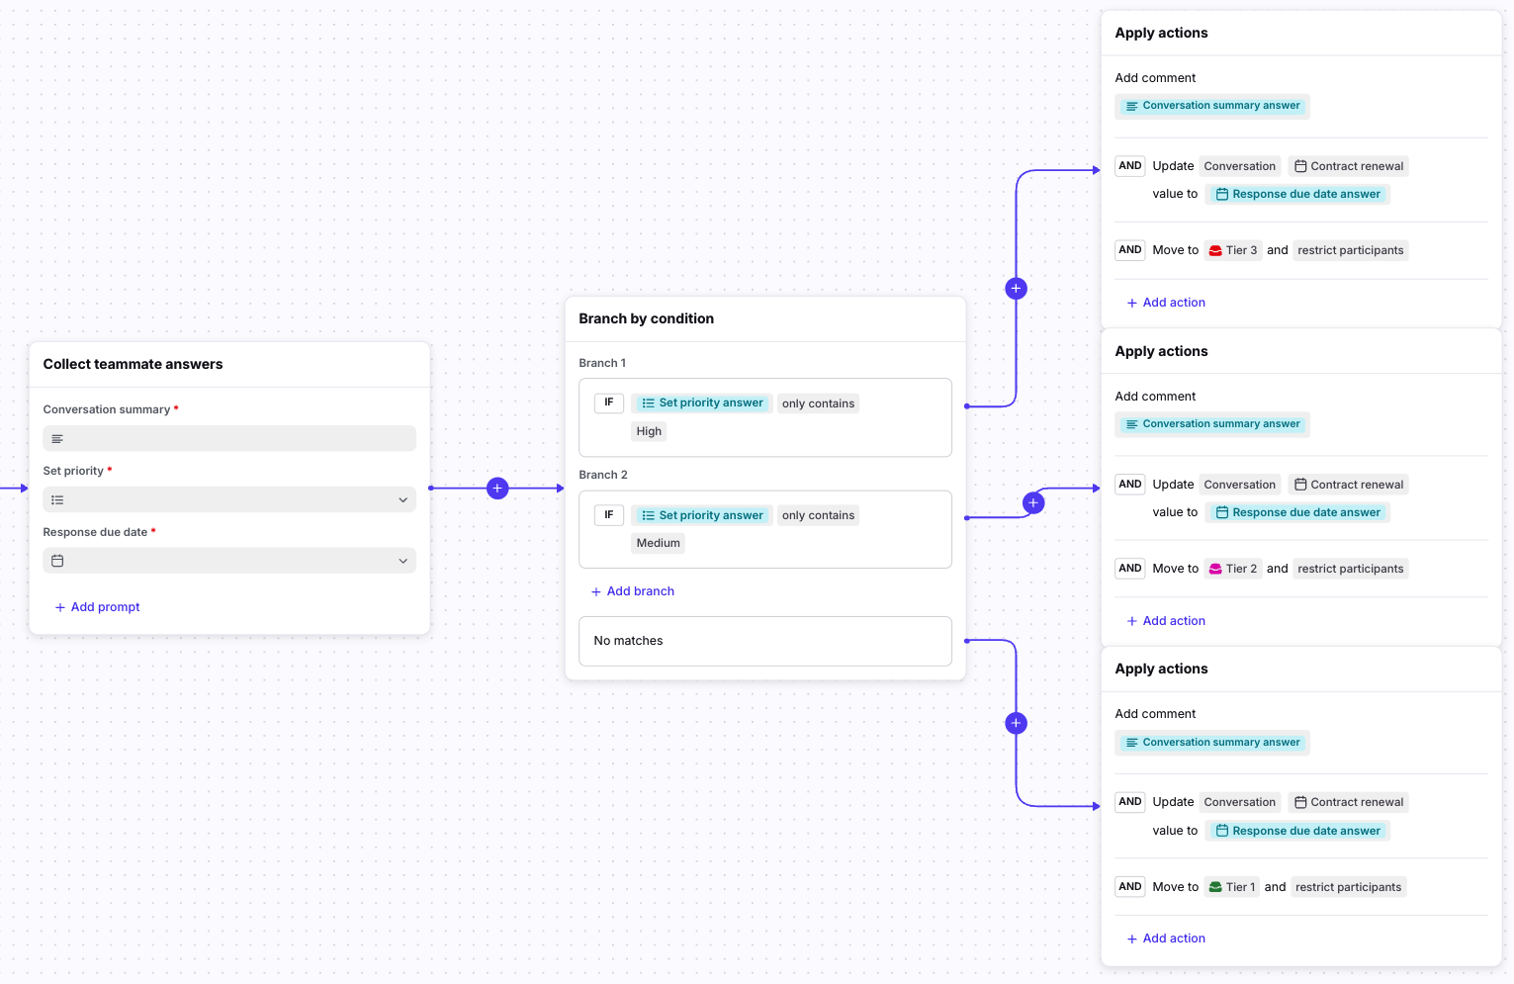Expand the Response due date dropdown chevron
Screen dimensions: 1514x984
click(x=402, y=561)
